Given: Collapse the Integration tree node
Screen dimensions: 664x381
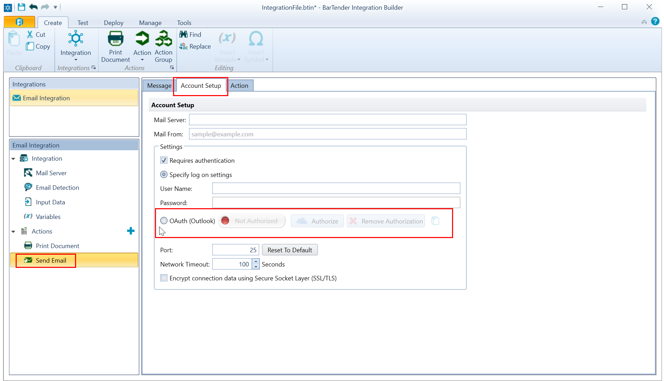Looking at the screenshot, I should click(x=13, y=159).
